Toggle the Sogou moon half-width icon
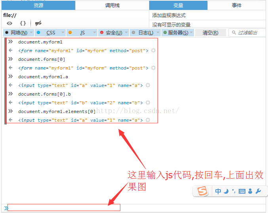This screenshot has width=268, height=213. point(226,191)
